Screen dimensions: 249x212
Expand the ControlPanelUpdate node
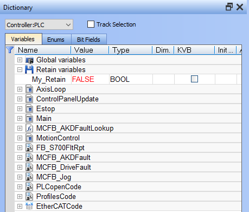(20, 99)
